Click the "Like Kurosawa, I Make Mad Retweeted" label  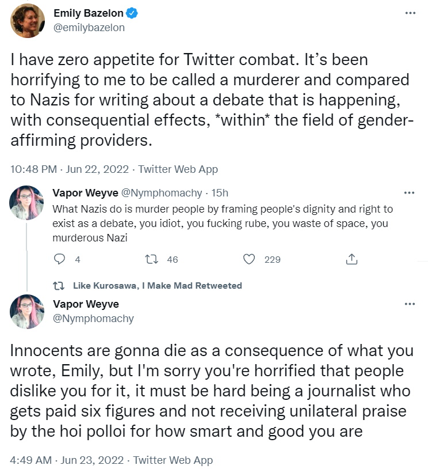(158, 285)
